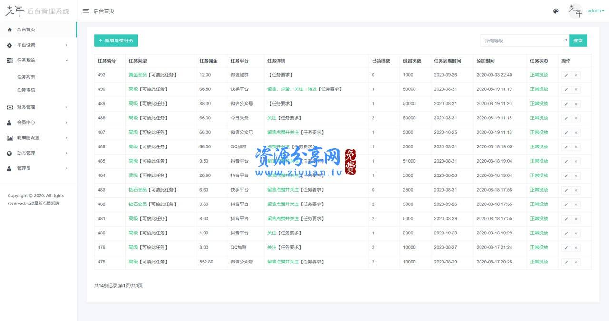Image resolution: width=609 pixels, height=321 pixels.
Task: Click the 后台首页 home icon in the sidebar
Action: 10,29
